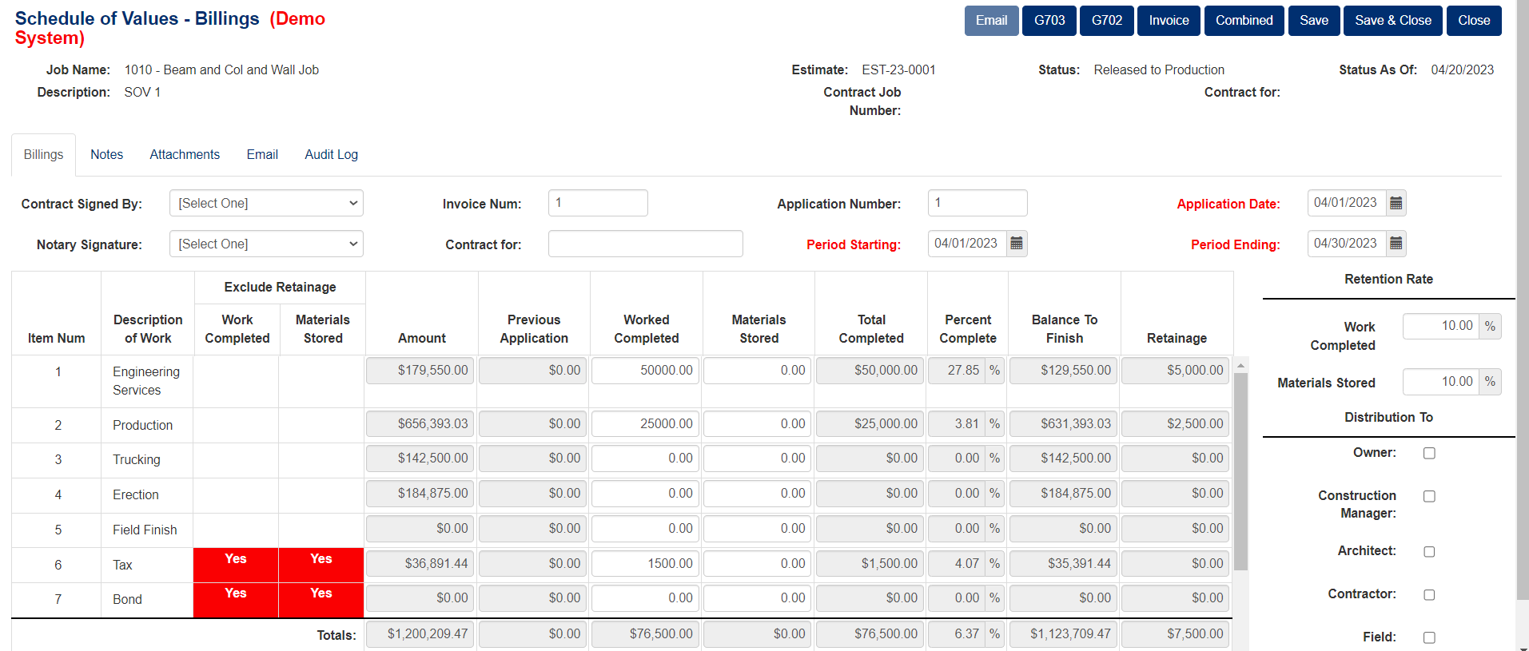1529x651 pixels.
Task: Edit Trucking Materials Stored field
Action: tap(758, 458)
